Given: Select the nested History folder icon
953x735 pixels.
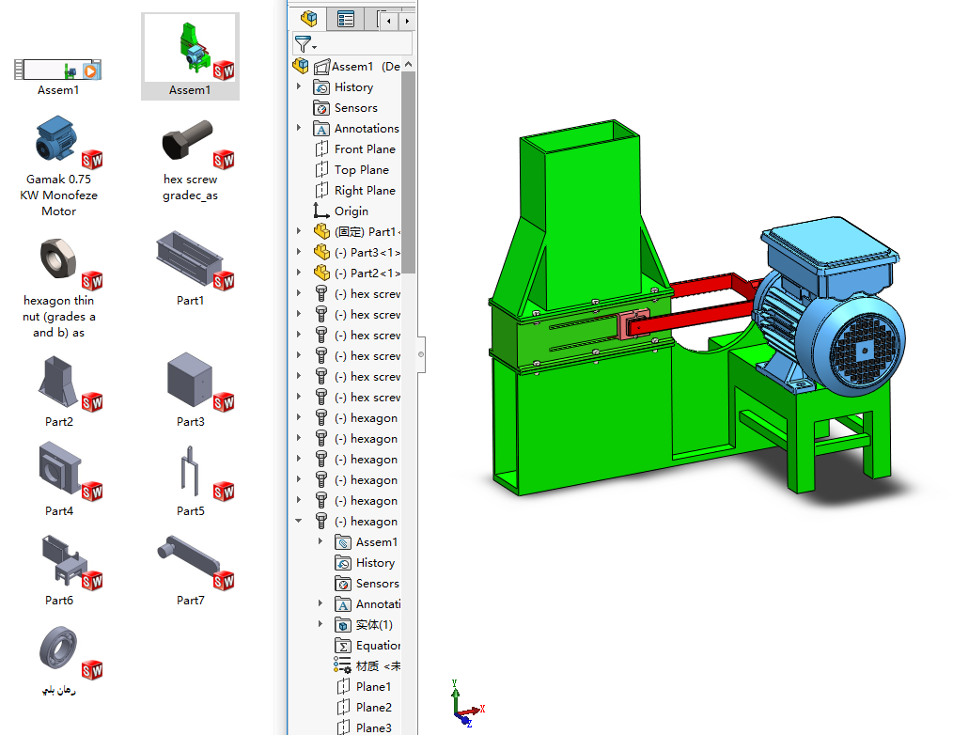Looking at the screenshot, I should coord(343,563).
